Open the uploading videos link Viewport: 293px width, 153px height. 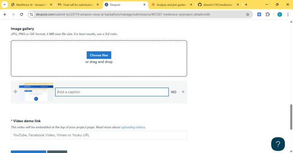click(133, 127)
